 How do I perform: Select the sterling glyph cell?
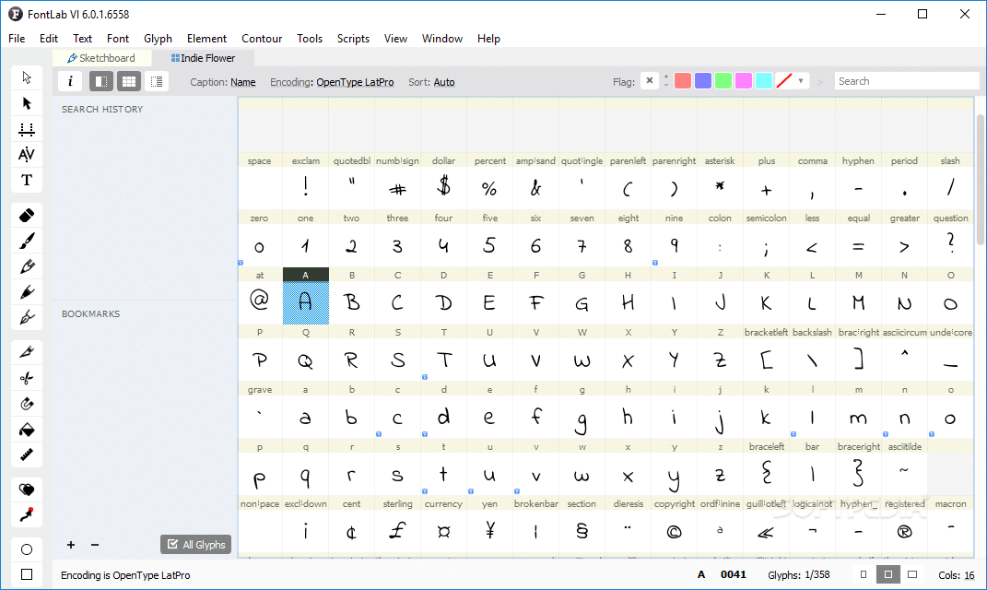[x=397, y=525]
